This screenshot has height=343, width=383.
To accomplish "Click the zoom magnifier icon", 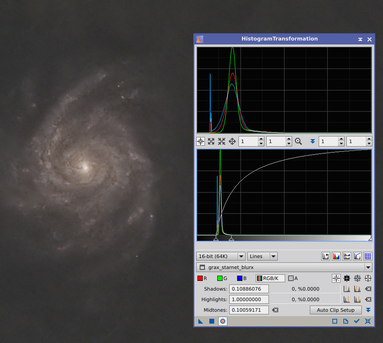I will click(298, 141).
